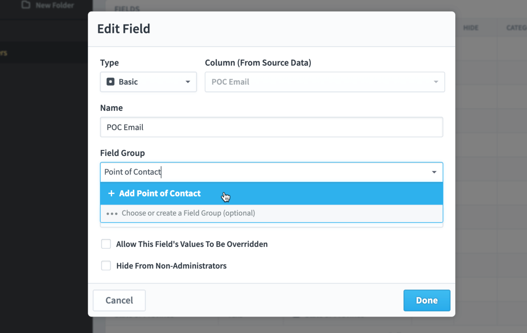Click Cancel to dismiss the dialog
The width and height of the screenshot is (527, 333).
click(x=119, y=300)
